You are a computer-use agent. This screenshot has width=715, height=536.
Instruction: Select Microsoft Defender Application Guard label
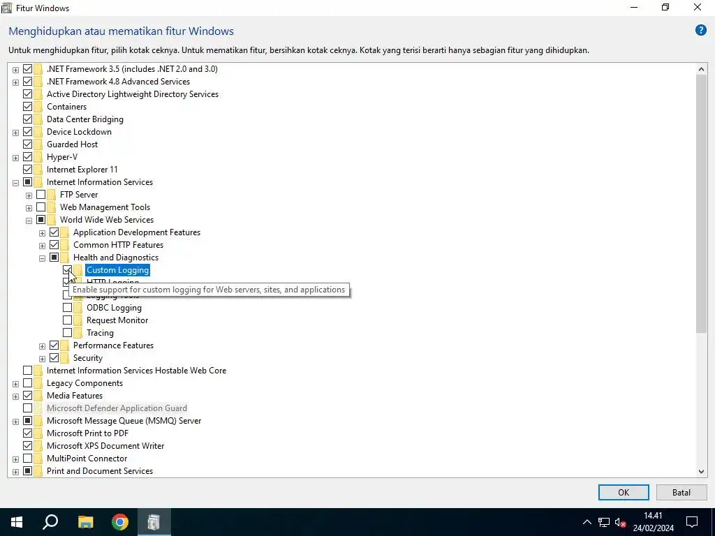[117, 408]
